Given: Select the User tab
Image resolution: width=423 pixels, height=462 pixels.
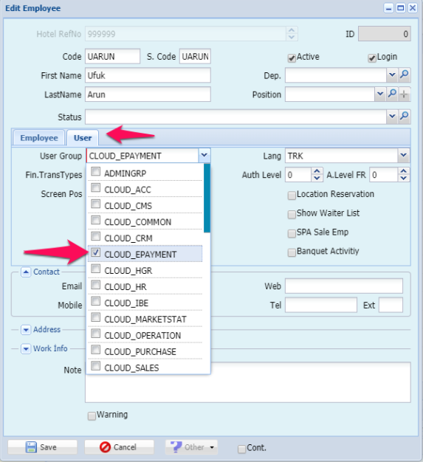Looking at the screenshot, I should 83,138.
